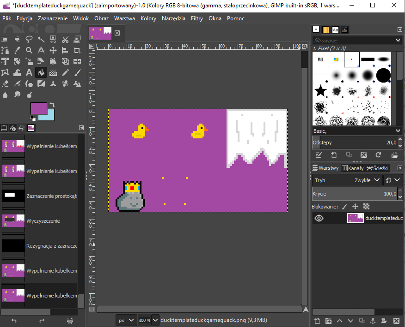Image resolution: width=405 pixels, height=327 pixels.
Task: Select the Crop tool
Action: pos(77,50)
